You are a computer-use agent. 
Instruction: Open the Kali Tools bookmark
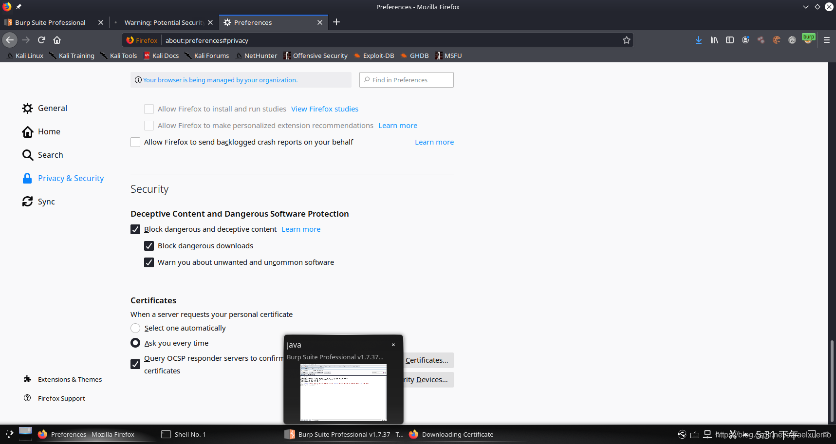(x=119, y=55)
